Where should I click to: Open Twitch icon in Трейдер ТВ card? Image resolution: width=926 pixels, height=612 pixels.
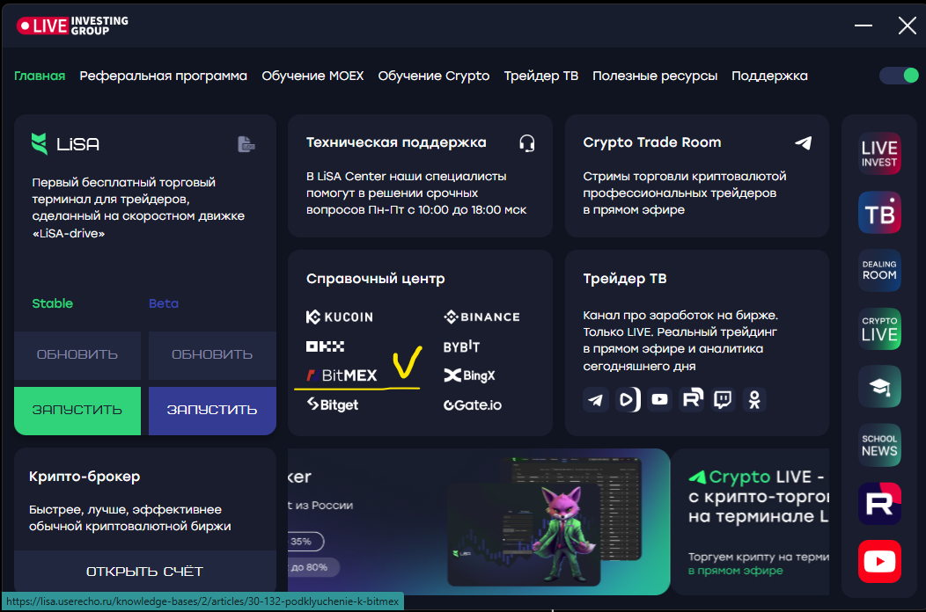tap(723, 399)
